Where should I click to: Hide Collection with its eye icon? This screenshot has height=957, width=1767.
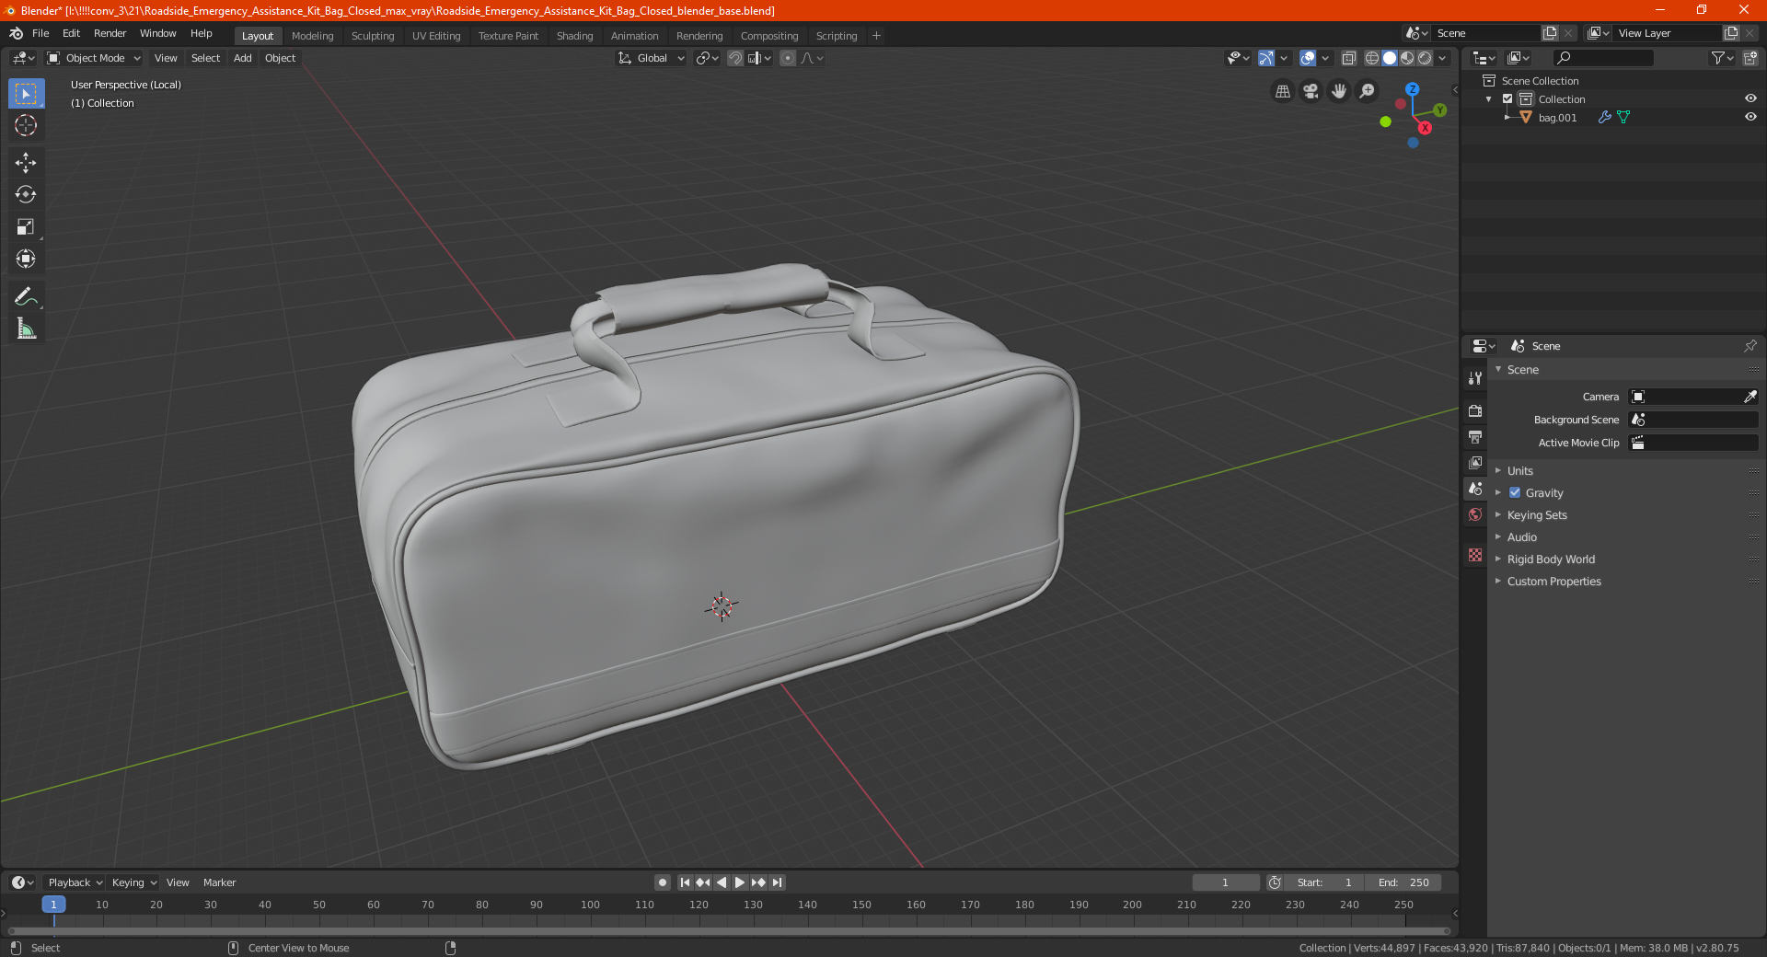click(1750, 98)
